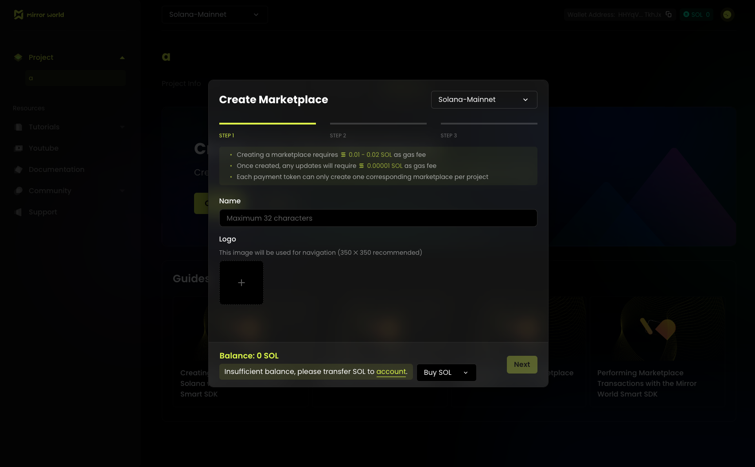This screenshot has height=467, width=755.
Task: Follow the 'account' link
Action: [391, 372]
